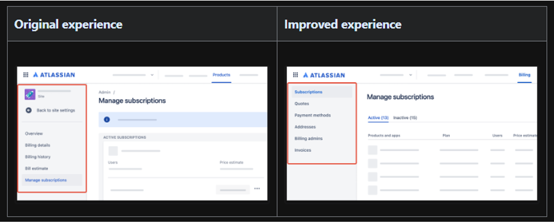Open Bill estimate in sidebar

pos(36,169)
